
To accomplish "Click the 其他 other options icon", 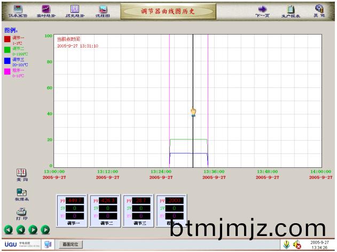I will coord(319,11).
